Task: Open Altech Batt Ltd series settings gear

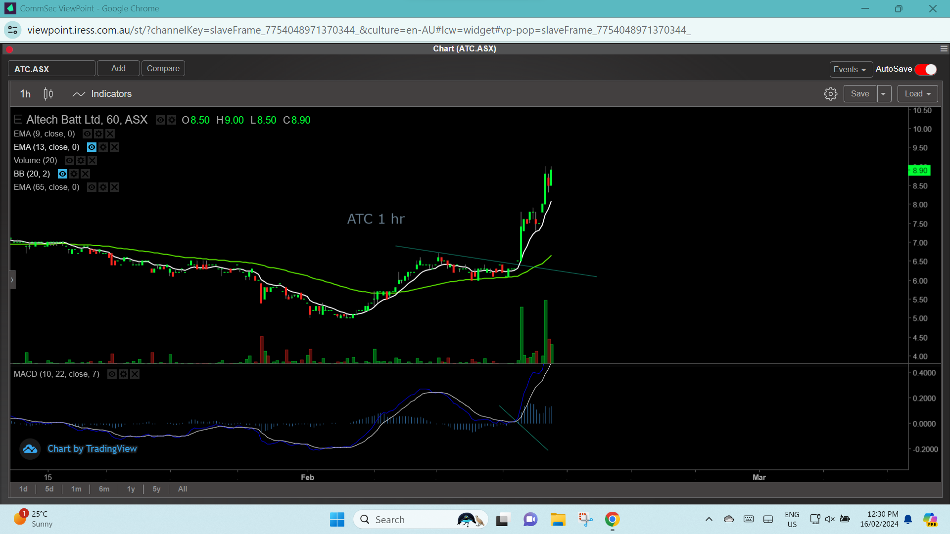Action: 172,120
